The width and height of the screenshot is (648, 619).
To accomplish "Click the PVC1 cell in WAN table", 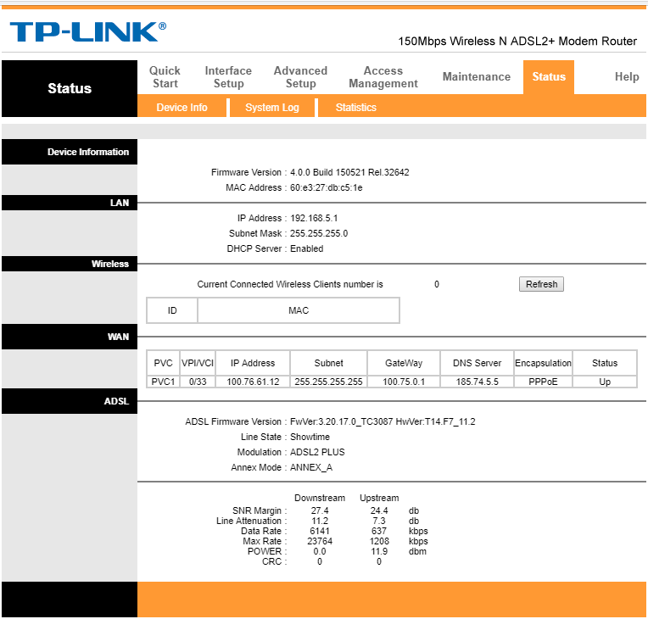I will tap(163, 382).
